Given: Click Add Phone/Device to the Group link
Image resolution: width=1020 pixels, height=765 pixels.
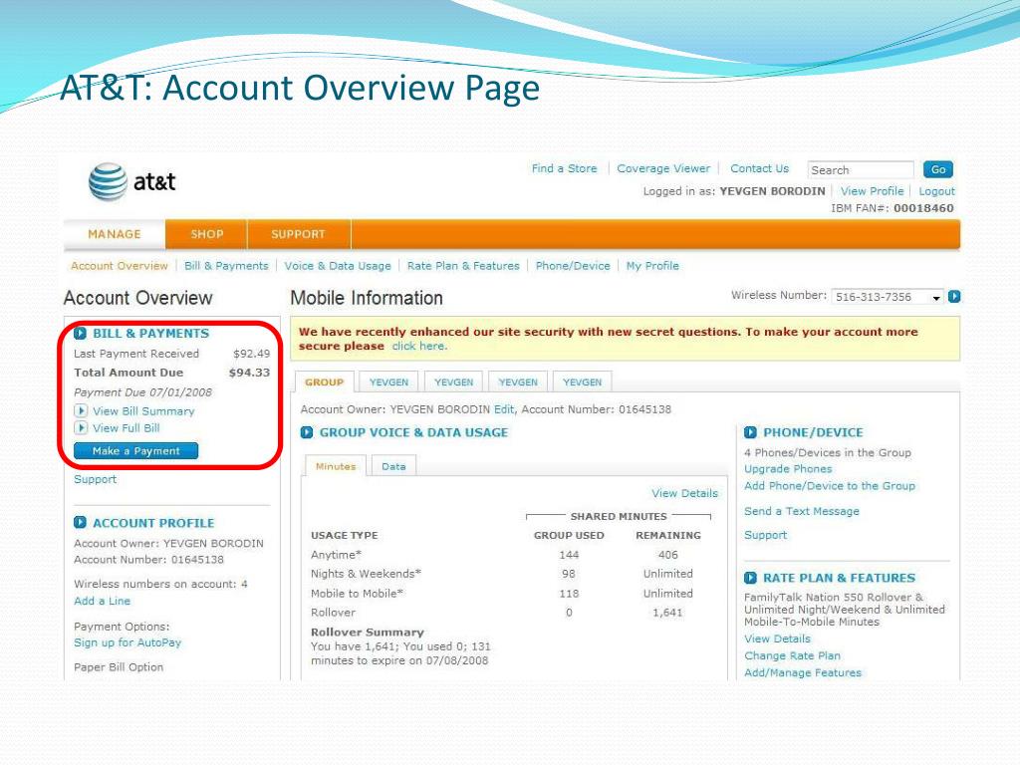Looking at the screenshot, I should 830,486.
